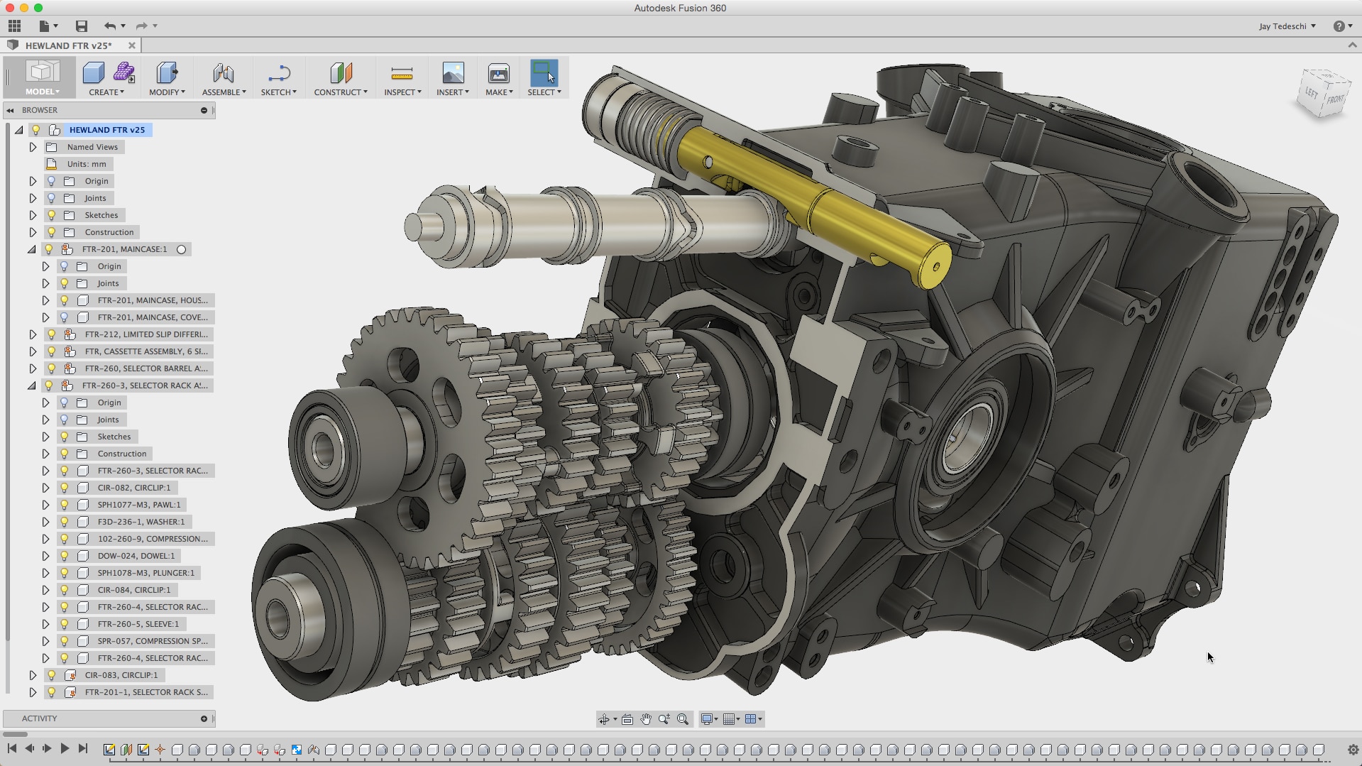The width and height of the screenshot is (1362, 766).
Task: Toggle visibility of the Joints folder
Action: 50,198
